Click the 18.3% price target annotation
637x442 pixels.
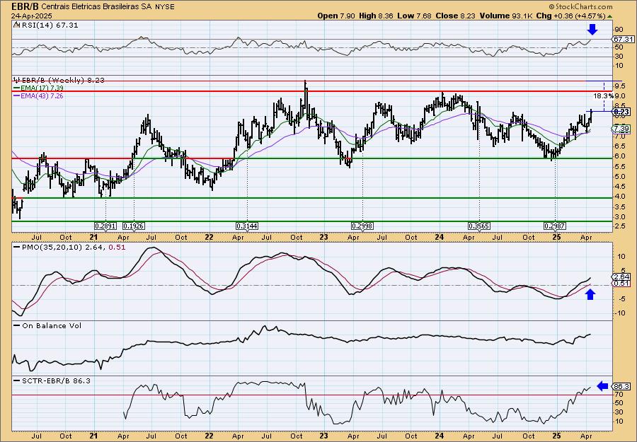point(603,96)
